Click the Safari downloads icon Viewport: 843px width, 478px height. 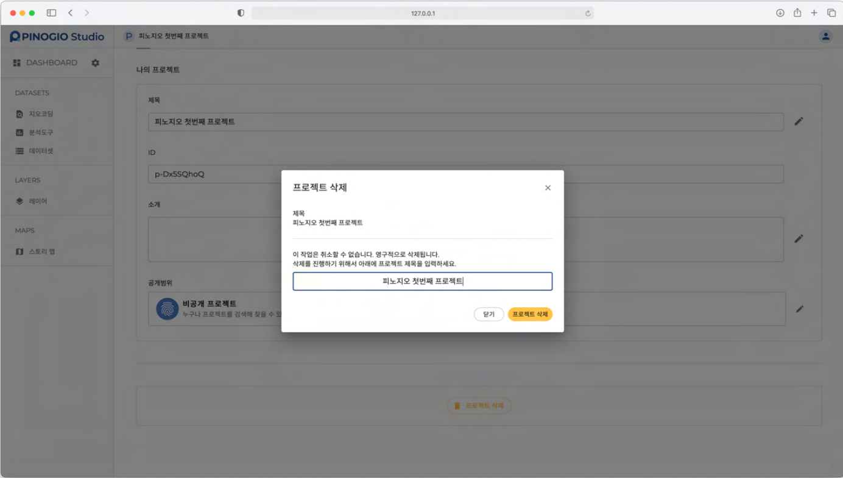(780, 13)
